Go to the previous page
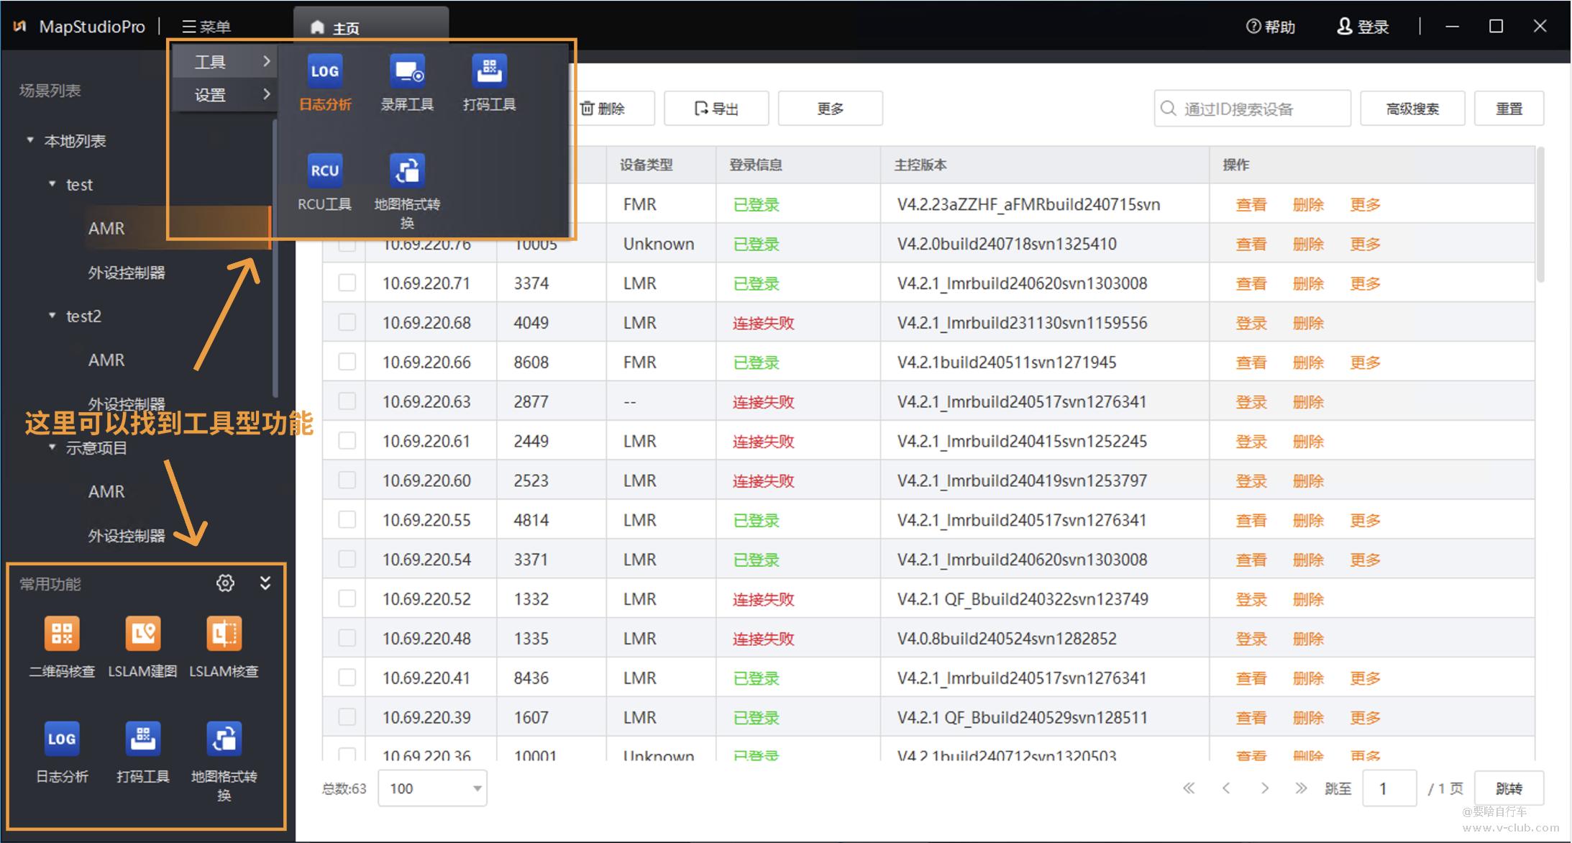The image size is (1572, 843). click(x=1226, y=788)
